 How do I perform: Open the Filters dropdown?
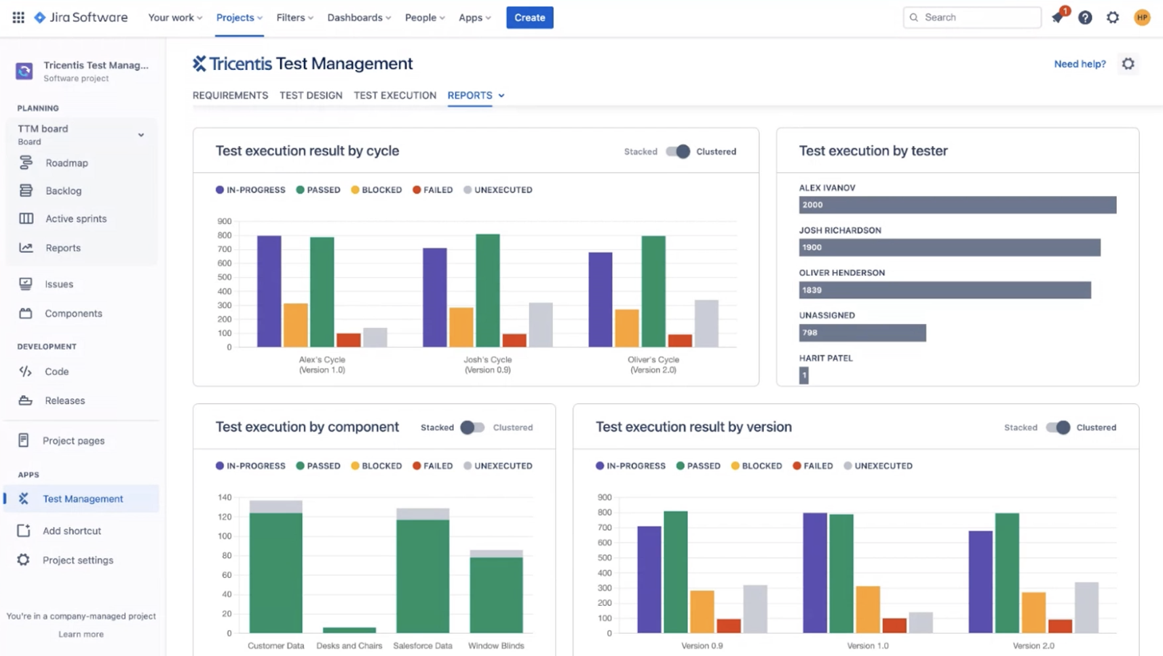pyautogui.click(x=294, y=18)
